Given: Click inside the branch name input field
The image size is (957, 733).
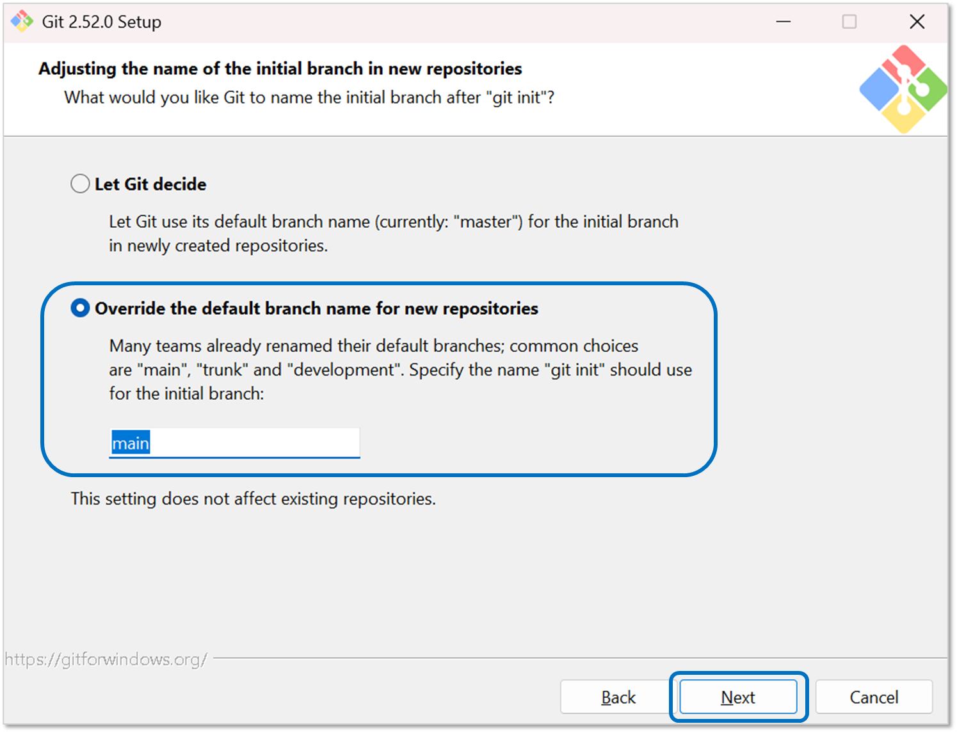Looking at the screenshot, I should coord(234,443).
